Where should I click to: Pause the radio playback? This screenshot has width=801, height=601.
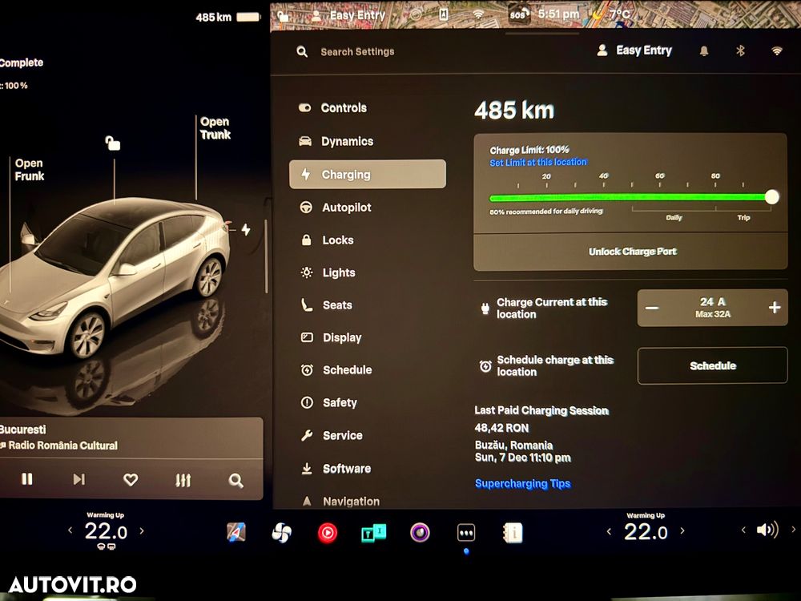pos(27,479)
